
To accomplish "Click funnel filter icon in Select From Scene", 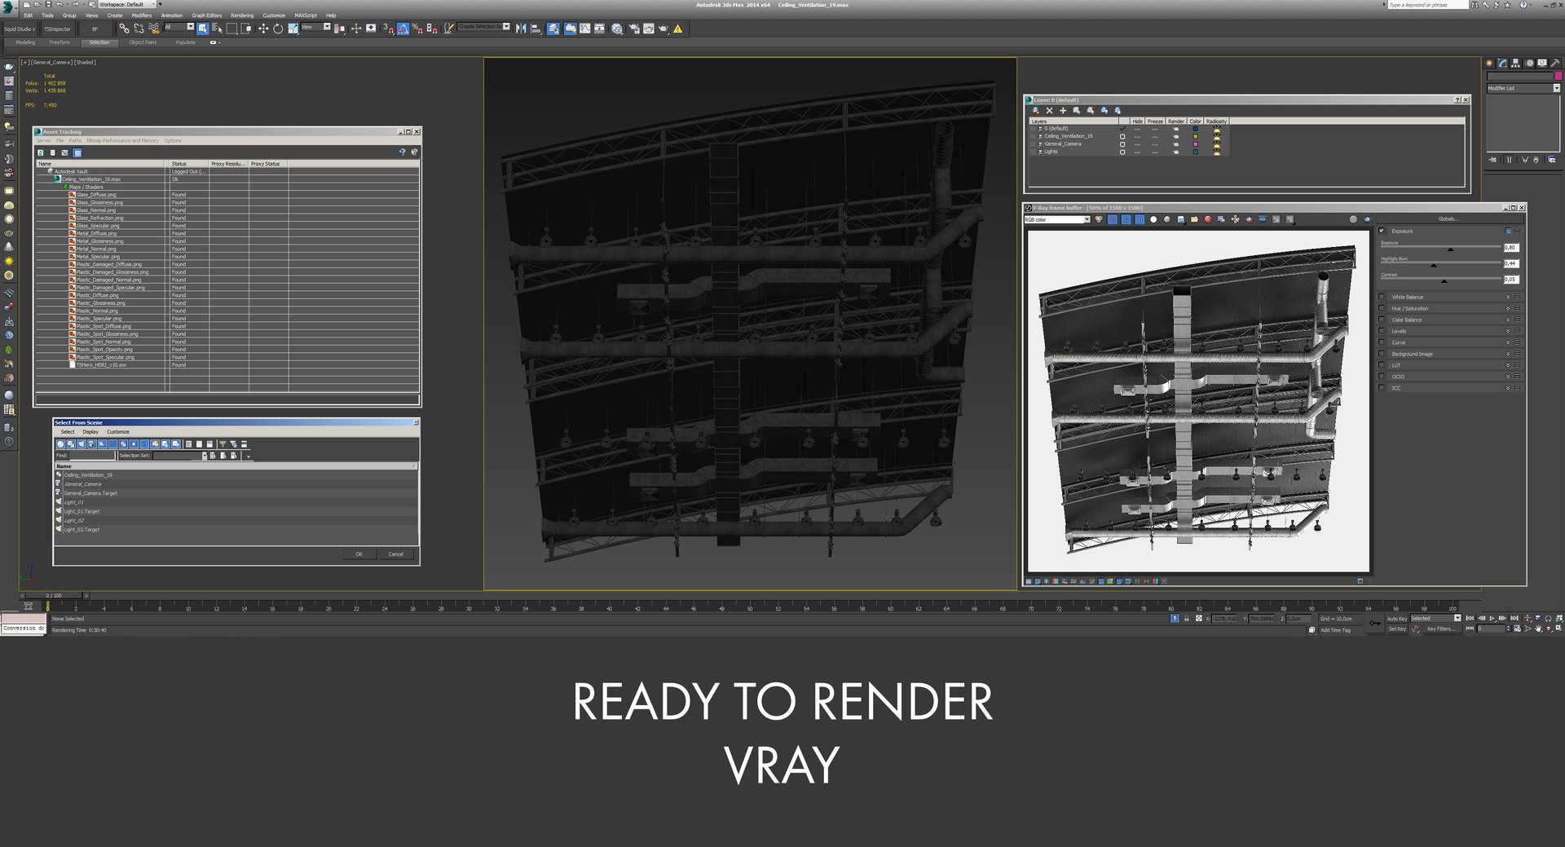I will click(x=223, y=444).
